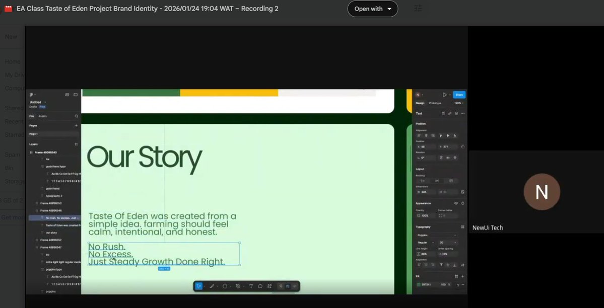Open the 190% zoom dropdown

tap(459, 103)
